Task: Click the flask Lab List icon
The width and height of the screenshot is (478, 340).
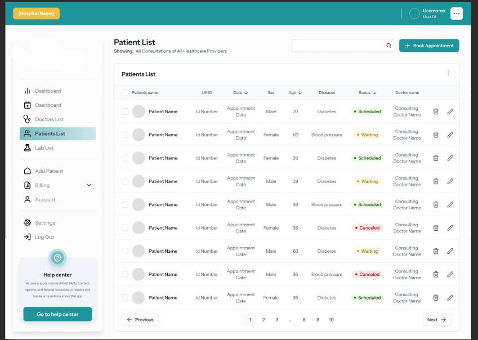Action: tap(27, 147)
